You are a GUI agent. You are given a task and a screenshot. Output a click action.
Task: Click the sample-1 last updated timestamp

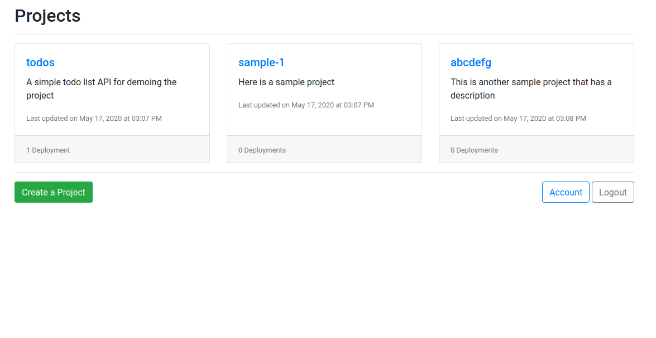[306, 105]
